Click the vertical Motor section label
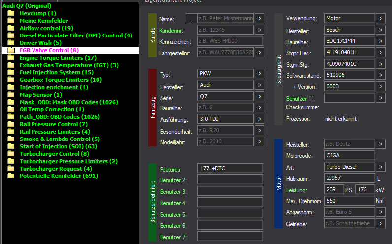 (x=279, y=183)
